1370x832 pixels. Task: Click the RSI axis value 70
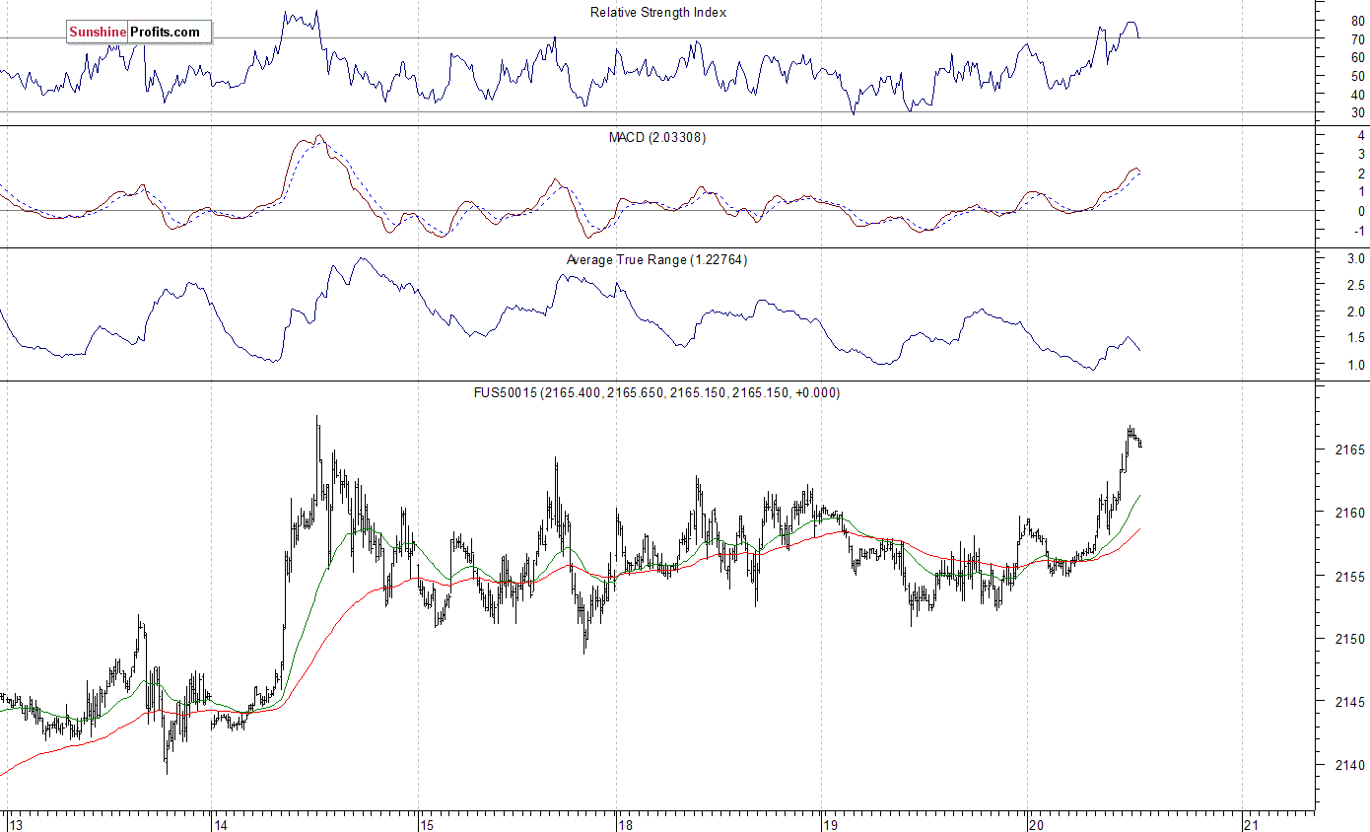point(1358,39)
